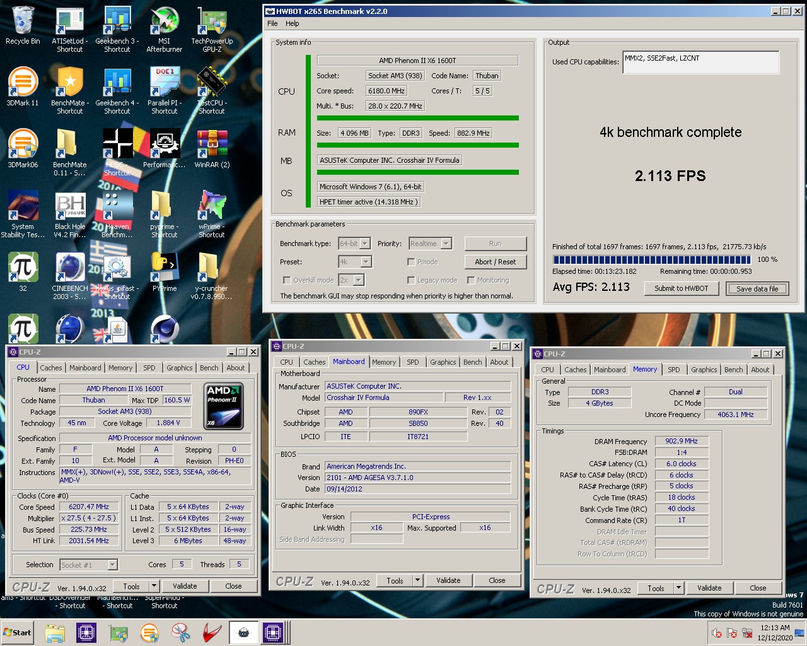Click the benchmark progress bar at 100%
The height and width of the screenshot is (646, 807).
point(651,259)
